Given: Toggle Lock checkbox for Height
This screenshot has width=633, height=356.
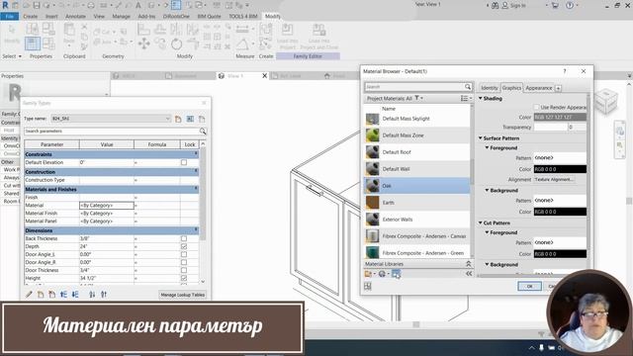Looking at the screenshot, I should 184,278.
